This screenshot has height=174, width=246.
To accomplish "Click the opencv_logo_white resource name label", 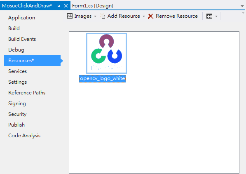I will [x=103, y=78].
